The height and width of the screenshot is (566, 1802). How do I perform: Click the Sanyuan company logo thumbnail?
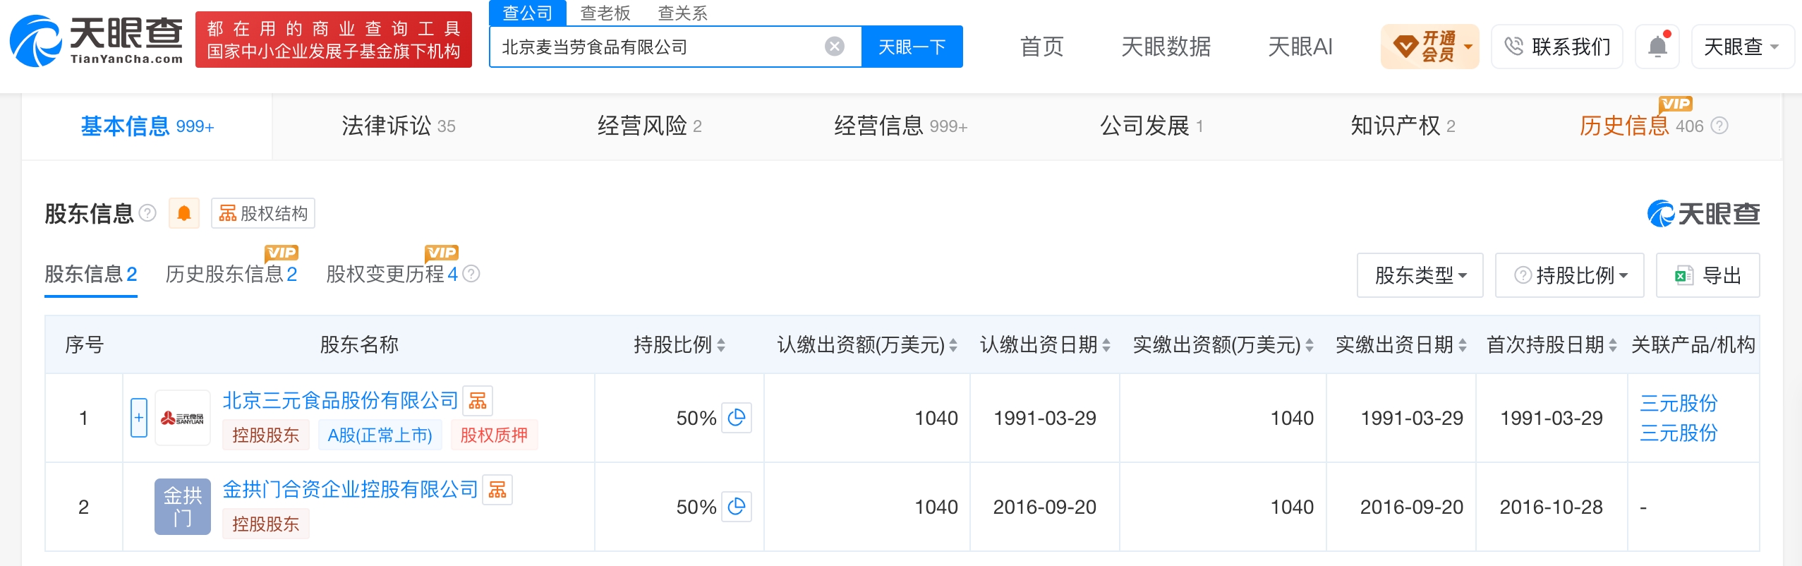click(x=183, y=418)
